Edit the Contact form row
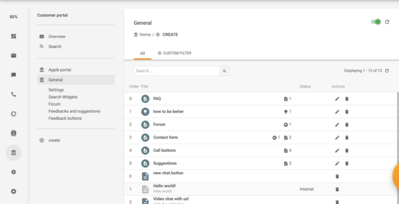This screenshot has height=204, width=399. point(337,137)
